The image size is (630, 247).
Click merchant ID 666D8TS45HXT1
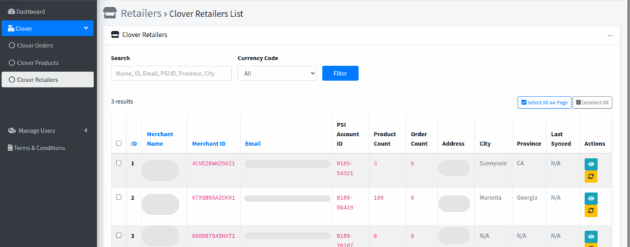point(213,236)
